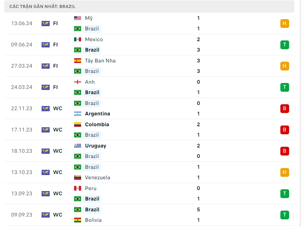Screen dimensions: 301x227
Task: Click the Uruguay flag icon
Action: tap(78, 146)
